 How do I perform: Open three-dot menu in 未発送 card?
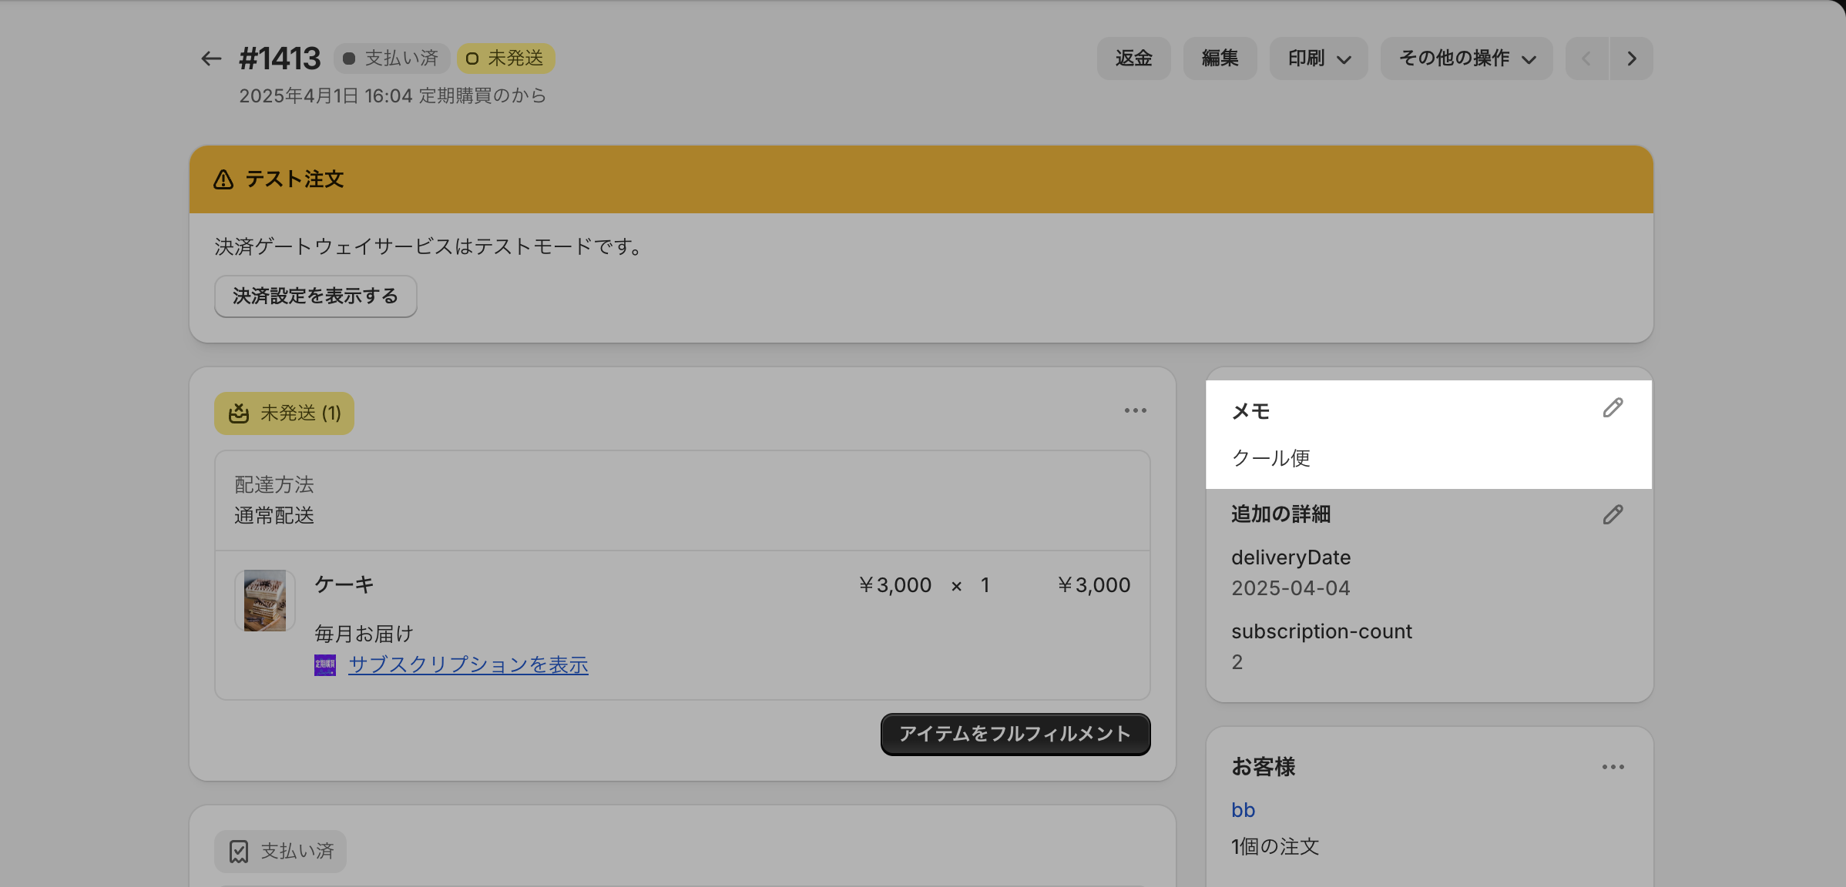click(x=1135, y=411)
